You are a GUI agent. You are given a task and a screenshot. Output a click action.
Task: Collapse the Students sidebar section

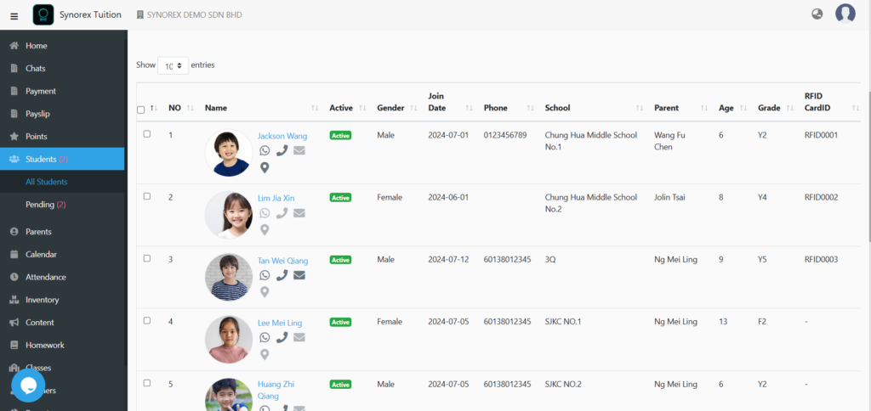pyautogui.click(x=62, y=159)
